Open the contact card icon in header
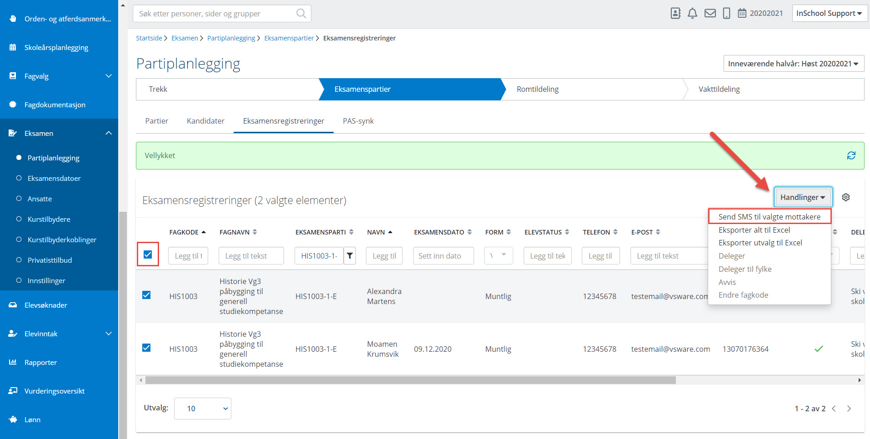This screenshot has width=870, height=439. click(675, 13)
